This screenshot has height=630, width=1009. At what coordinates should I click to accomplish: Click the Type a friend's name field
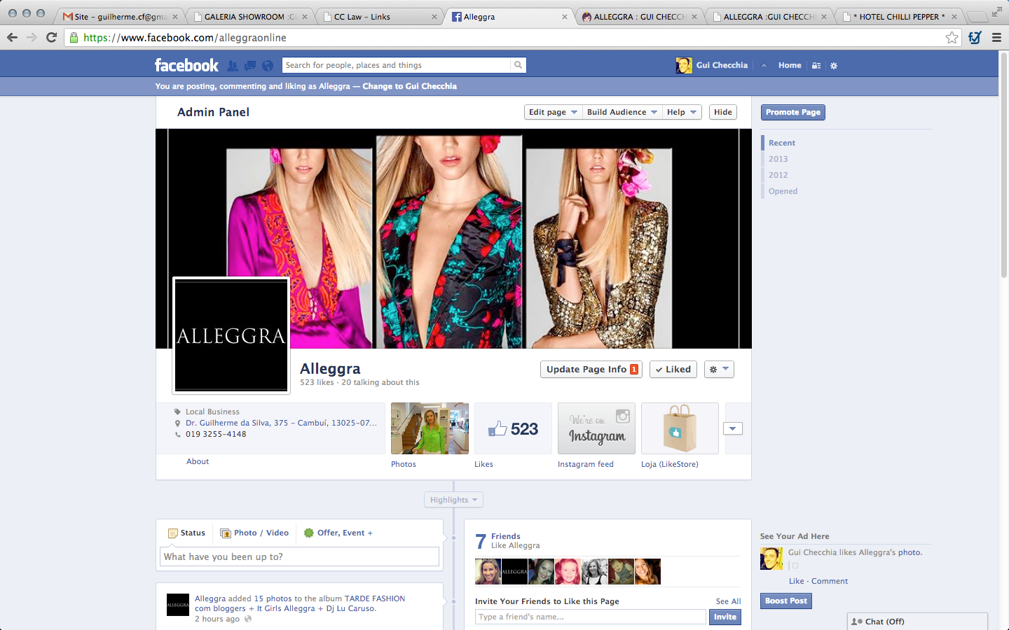click(x=591, y=617)
